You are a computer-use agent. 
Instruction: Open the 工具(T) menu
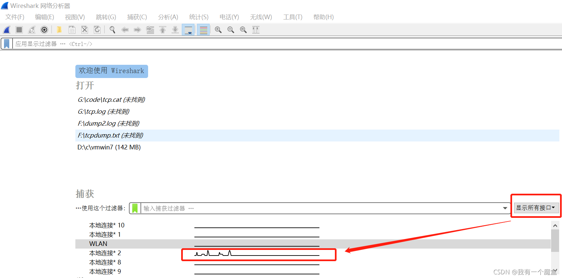point(293,17)
